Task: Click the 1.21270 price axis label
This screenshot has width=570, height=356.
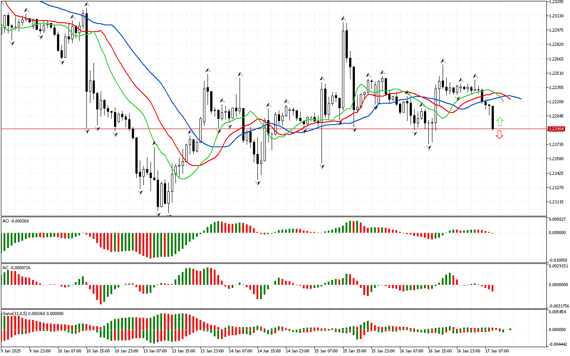Action: pyautogui.click(x=556, y=188)
